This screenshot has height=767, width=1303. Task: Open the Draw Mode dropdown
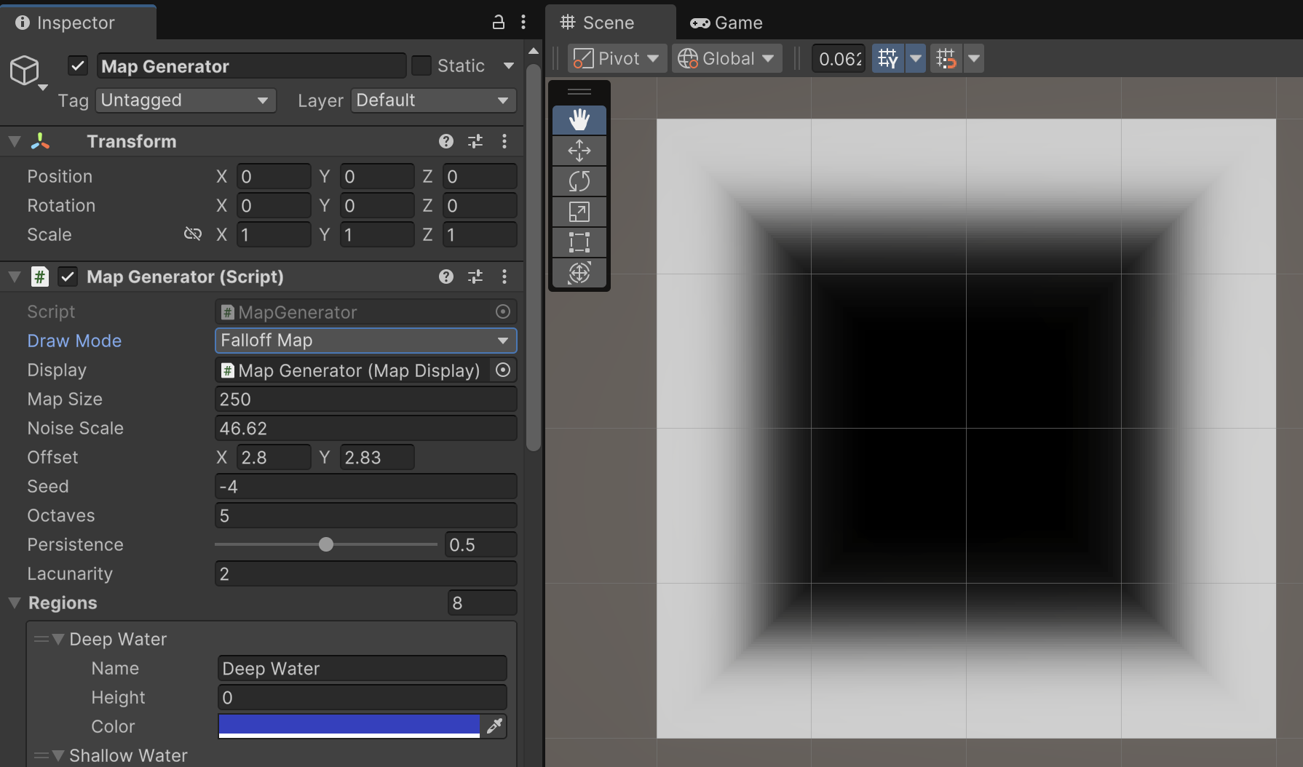(x=365, y=341)
